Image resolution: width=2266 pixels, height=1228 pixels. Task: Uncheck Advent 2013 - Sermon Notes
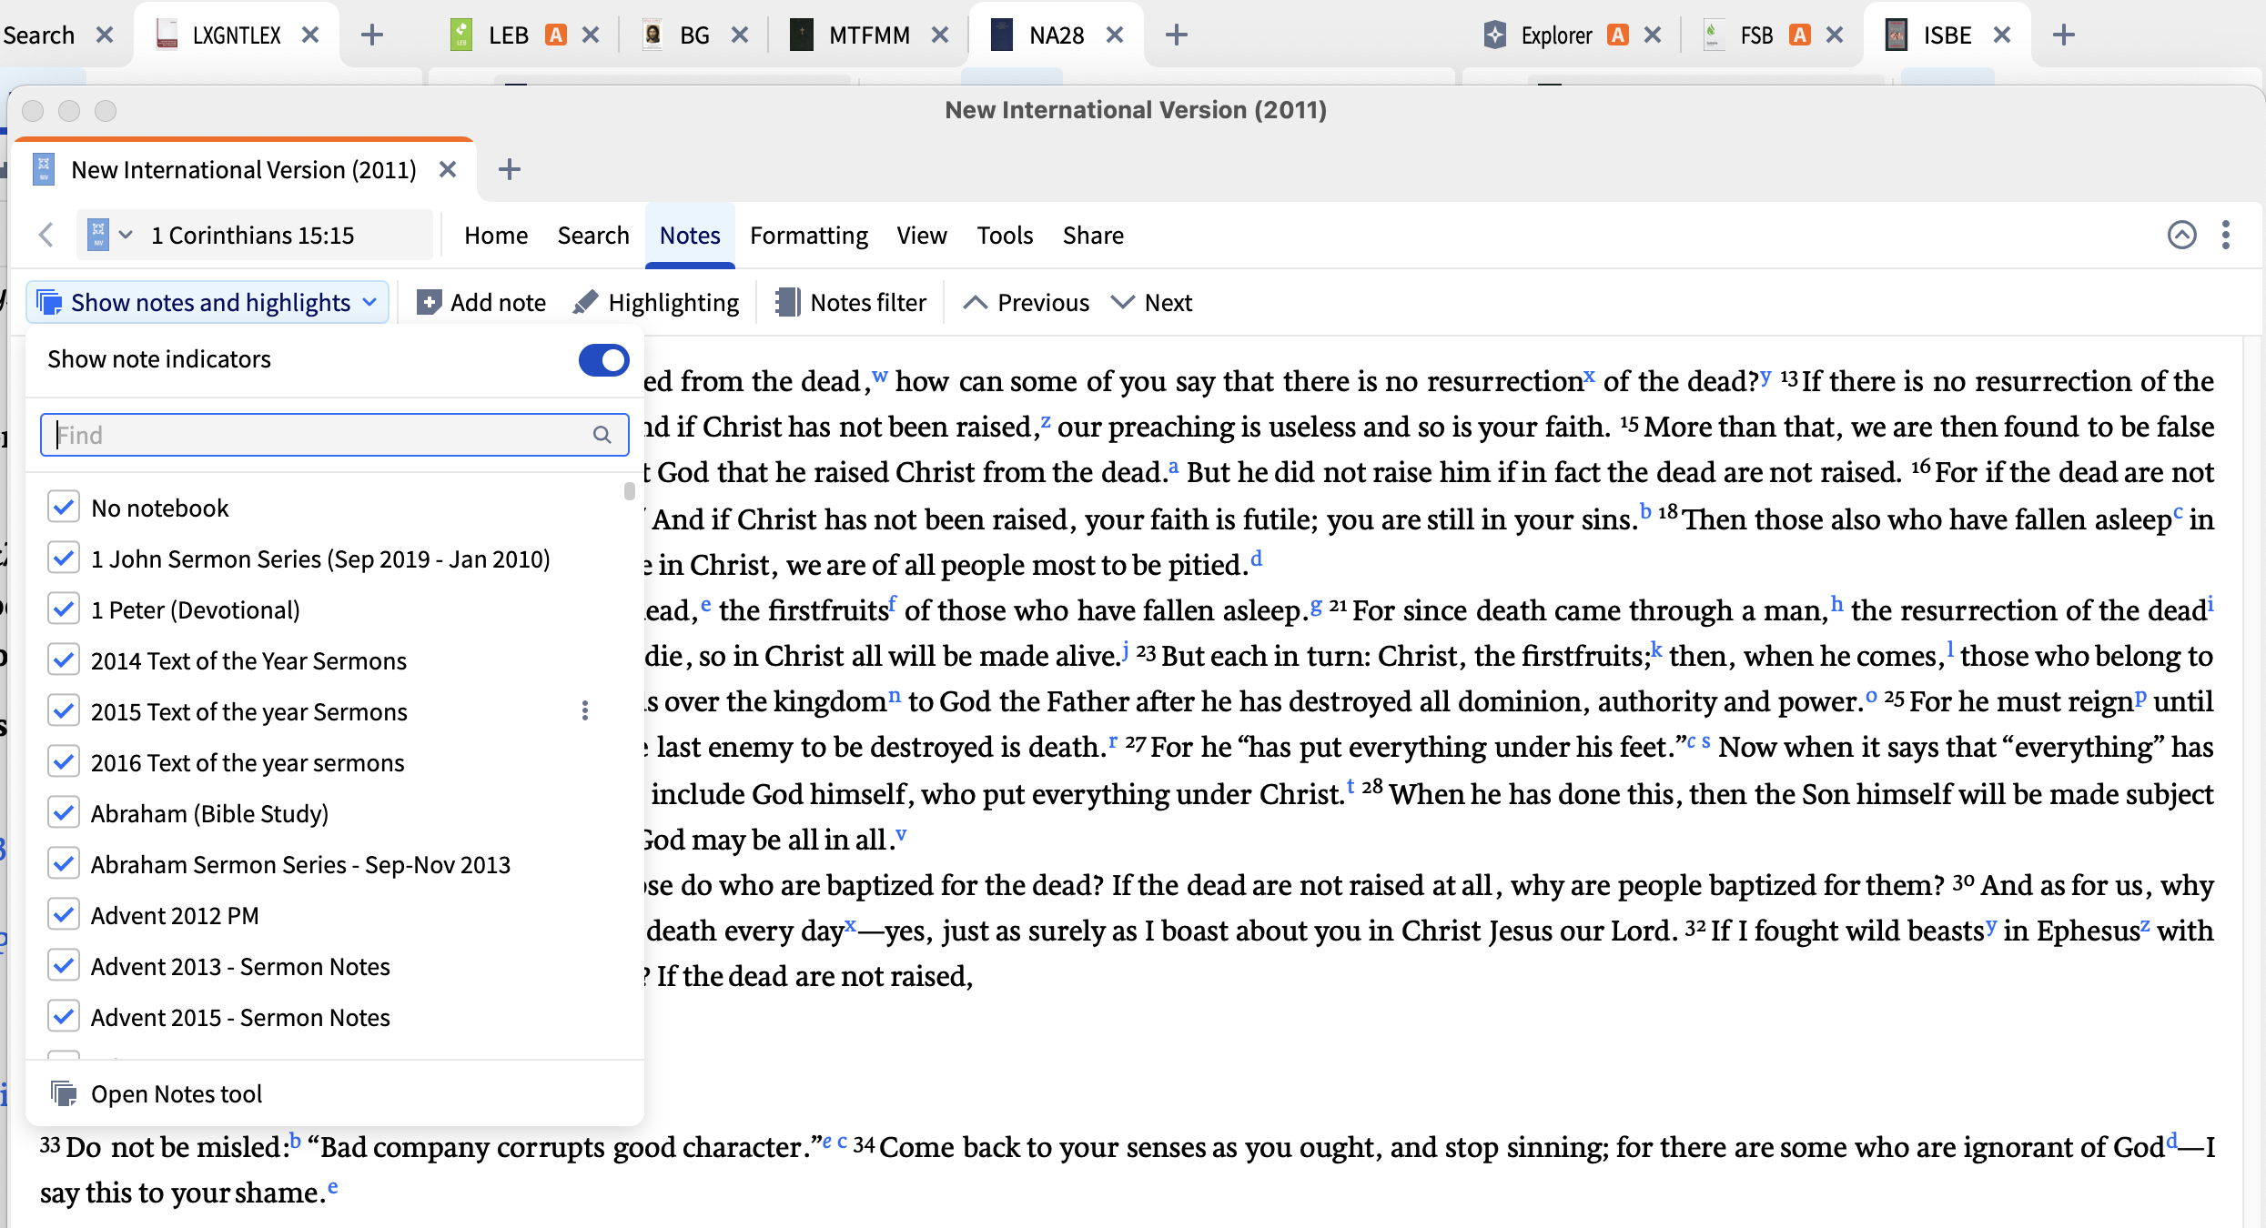pyautogui.click(x=63, y=965)
